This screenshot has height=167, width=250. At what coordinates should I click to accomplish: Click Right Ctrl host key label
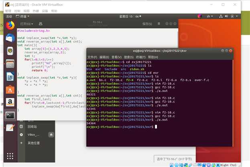tap(228, 165)
